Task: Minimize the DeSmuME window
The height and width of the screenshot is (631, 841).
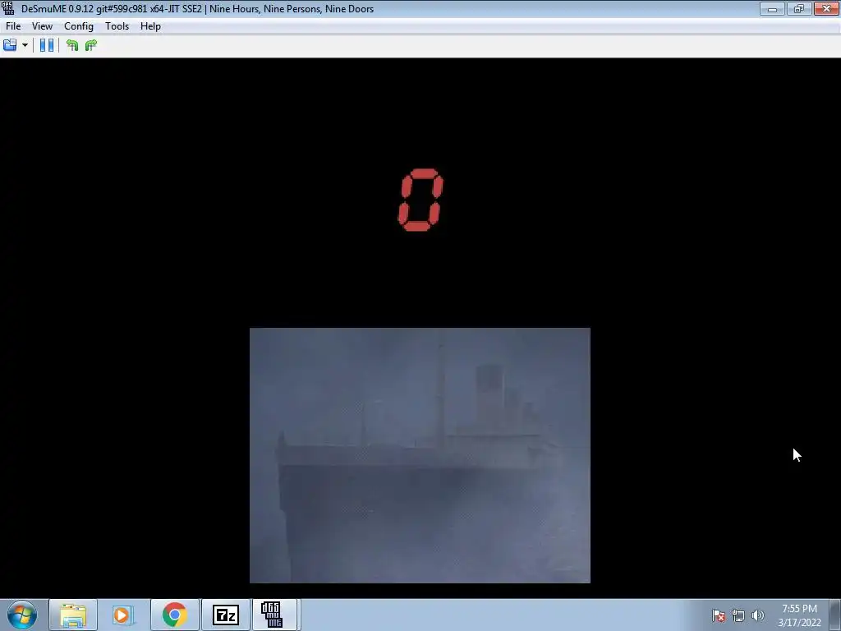Action: pos(772,8)
